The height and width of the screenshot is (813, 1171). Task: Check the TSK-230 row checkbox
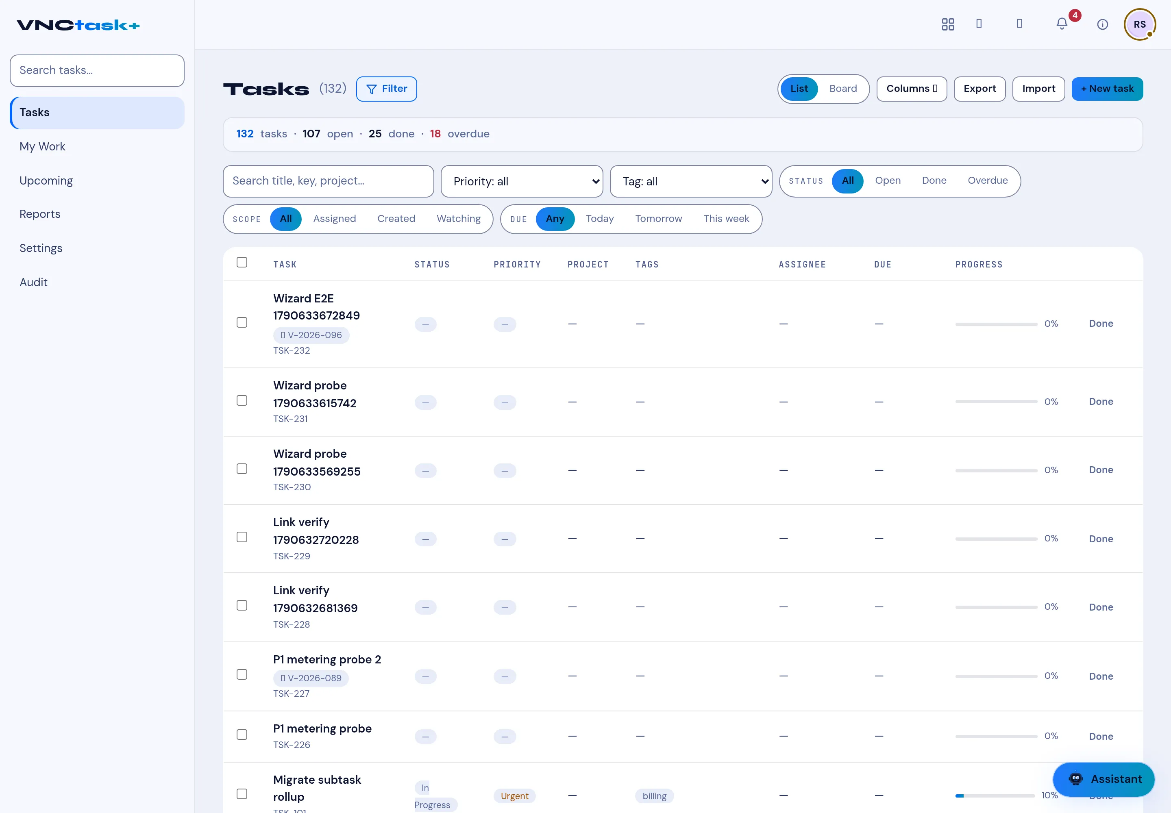coord(242,469)
